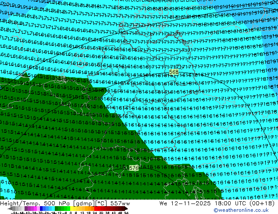
Task: Pick the dark green legend swatch
Action: 57,208
